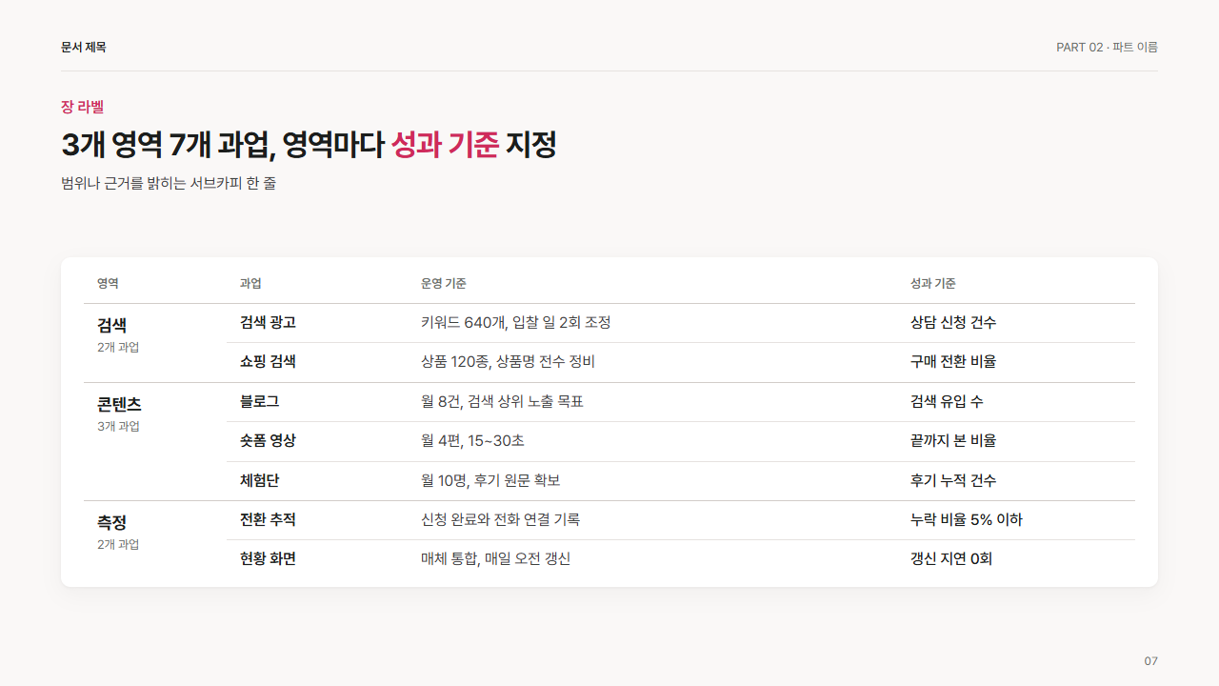
Task: Select the '검색' area cell
Action: click(111, 325)
